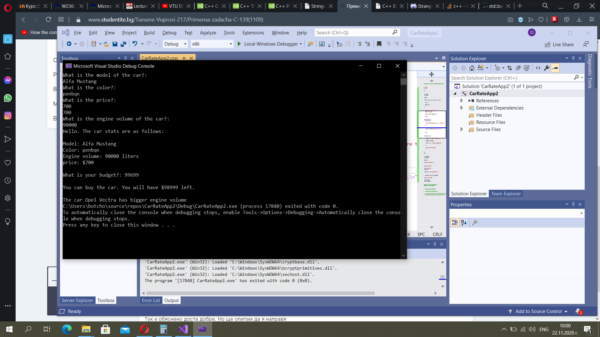This screenshot has width=600, height=337.
Task: Click the feedback person icon near Live Share
Action: pos(586,44)
